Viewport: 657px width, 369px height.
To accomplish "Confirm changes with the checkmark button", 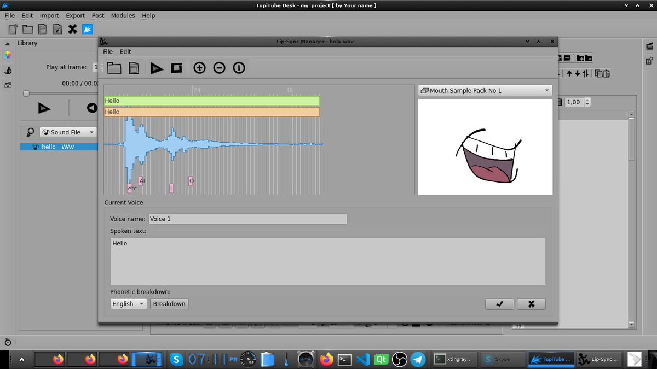I will pyautogui.click(x=499, y=303).
